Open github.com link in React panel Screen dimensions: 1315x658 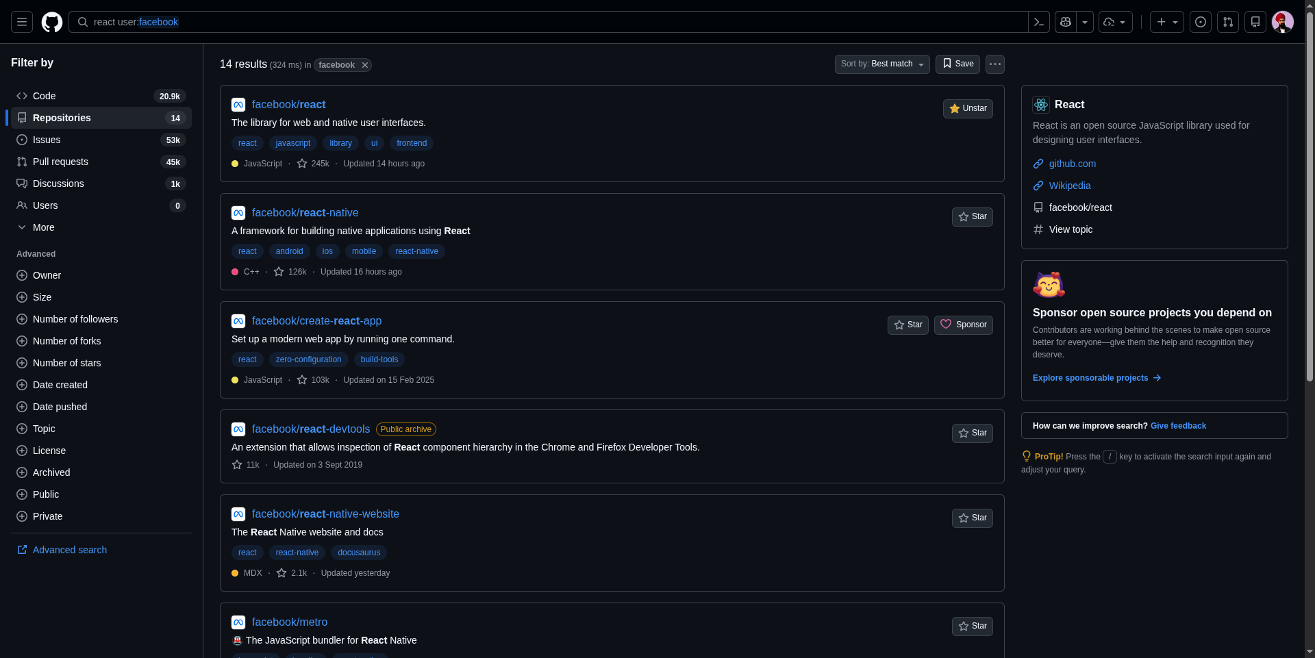(x=1073, y=164)
